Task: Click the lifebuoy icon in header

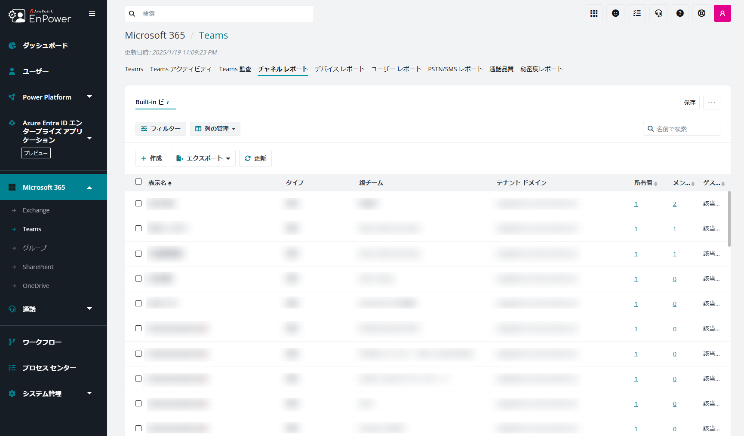Action: [701, 13]
